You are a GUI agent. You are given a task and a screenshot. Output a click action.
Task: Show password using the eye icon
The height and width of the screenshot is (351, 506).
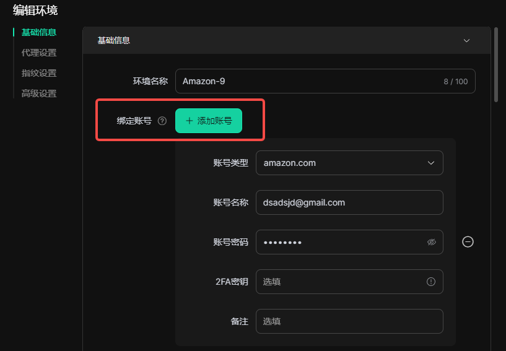pyautogui.click(x=432, y=242)
